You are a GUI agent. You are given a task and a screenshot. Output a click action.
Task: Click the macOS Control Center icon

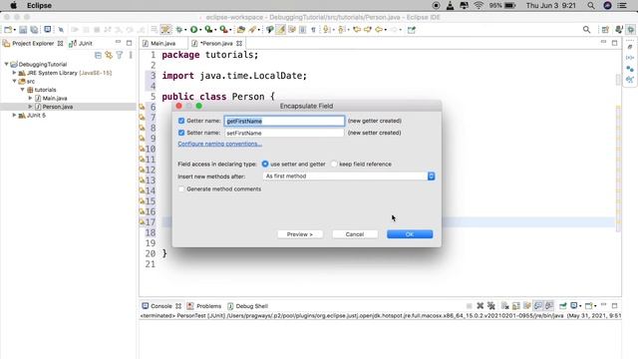click(622, 6)
